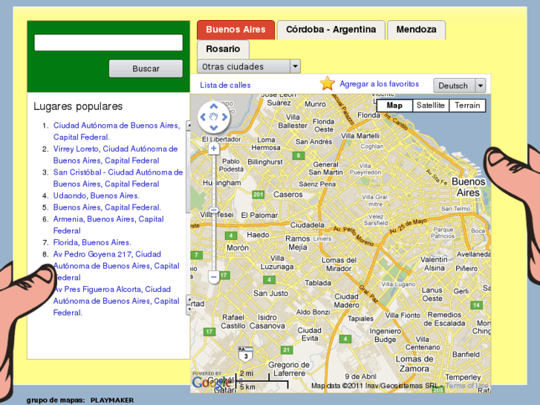Switch map view to Map mode
The image size is (540, 405).
(x=394, y=106)
